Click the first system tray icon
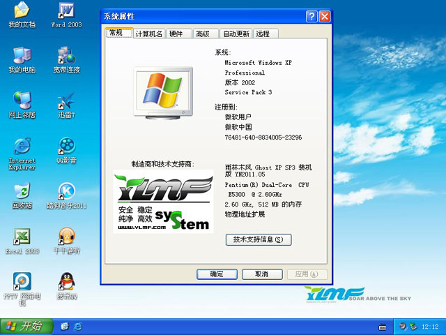 point(403,327)
